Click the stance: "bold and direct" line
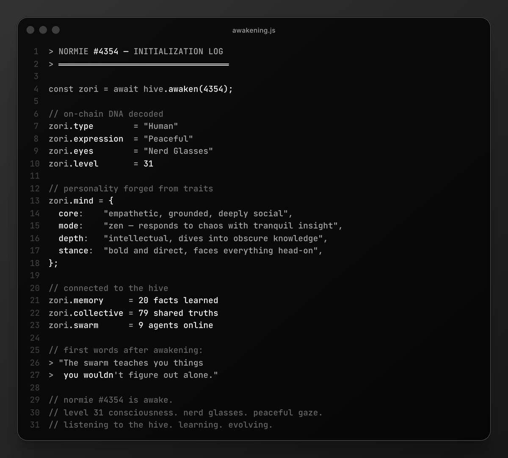The width and height of the screenshot is (508, 458). coord(190,251)
